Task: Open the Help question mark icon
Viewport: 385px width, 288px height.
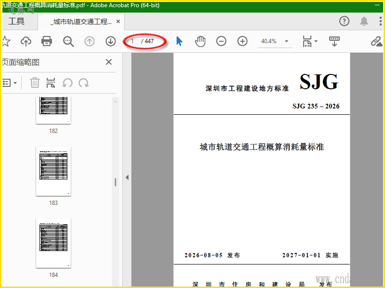Action: click(x=344, y=21)
